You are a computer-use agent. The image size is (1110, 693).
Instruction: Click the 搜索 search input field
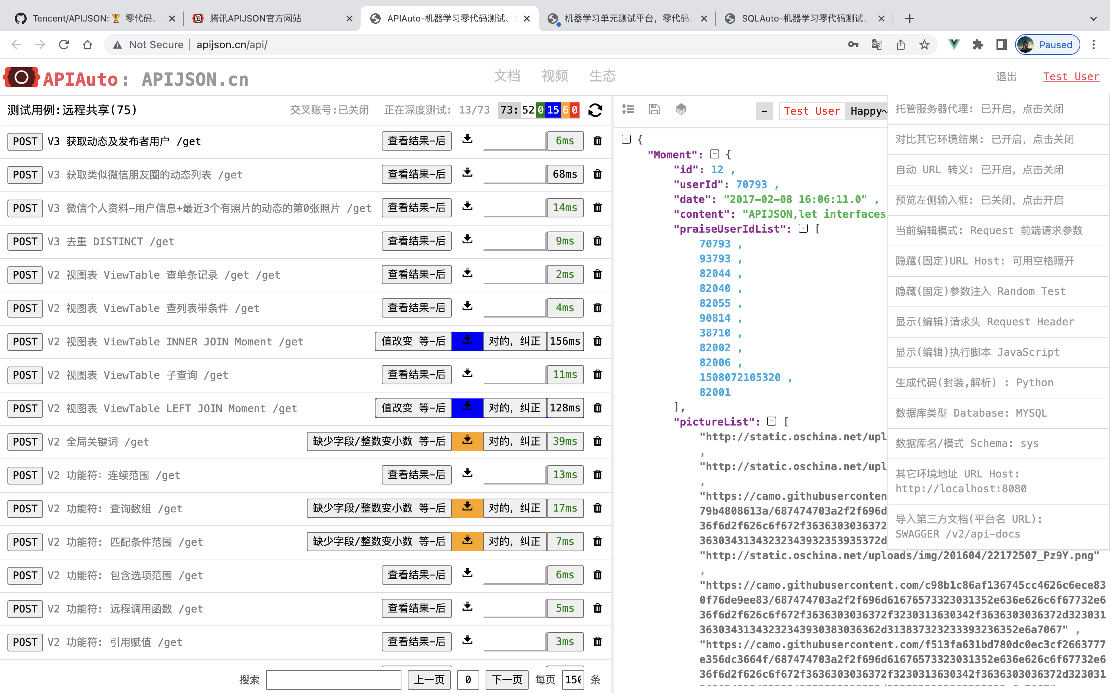[x=334, y=680]
